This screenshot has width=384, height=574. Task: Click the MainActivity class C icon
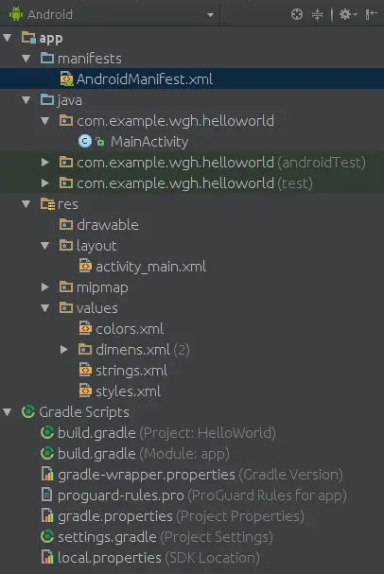pyautogui.click(x=85, y=141)
